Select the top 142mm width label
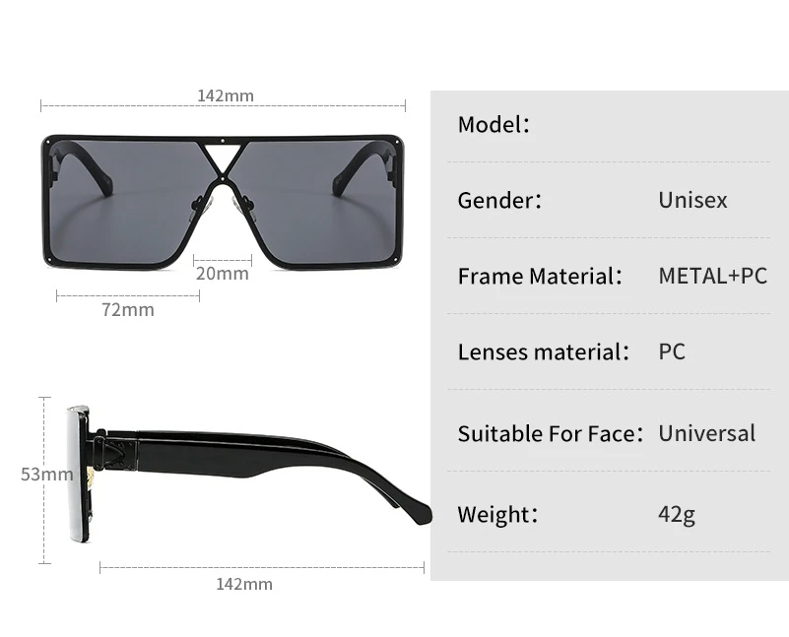Viewport: 789px width, 637px height. coord(226,96)
